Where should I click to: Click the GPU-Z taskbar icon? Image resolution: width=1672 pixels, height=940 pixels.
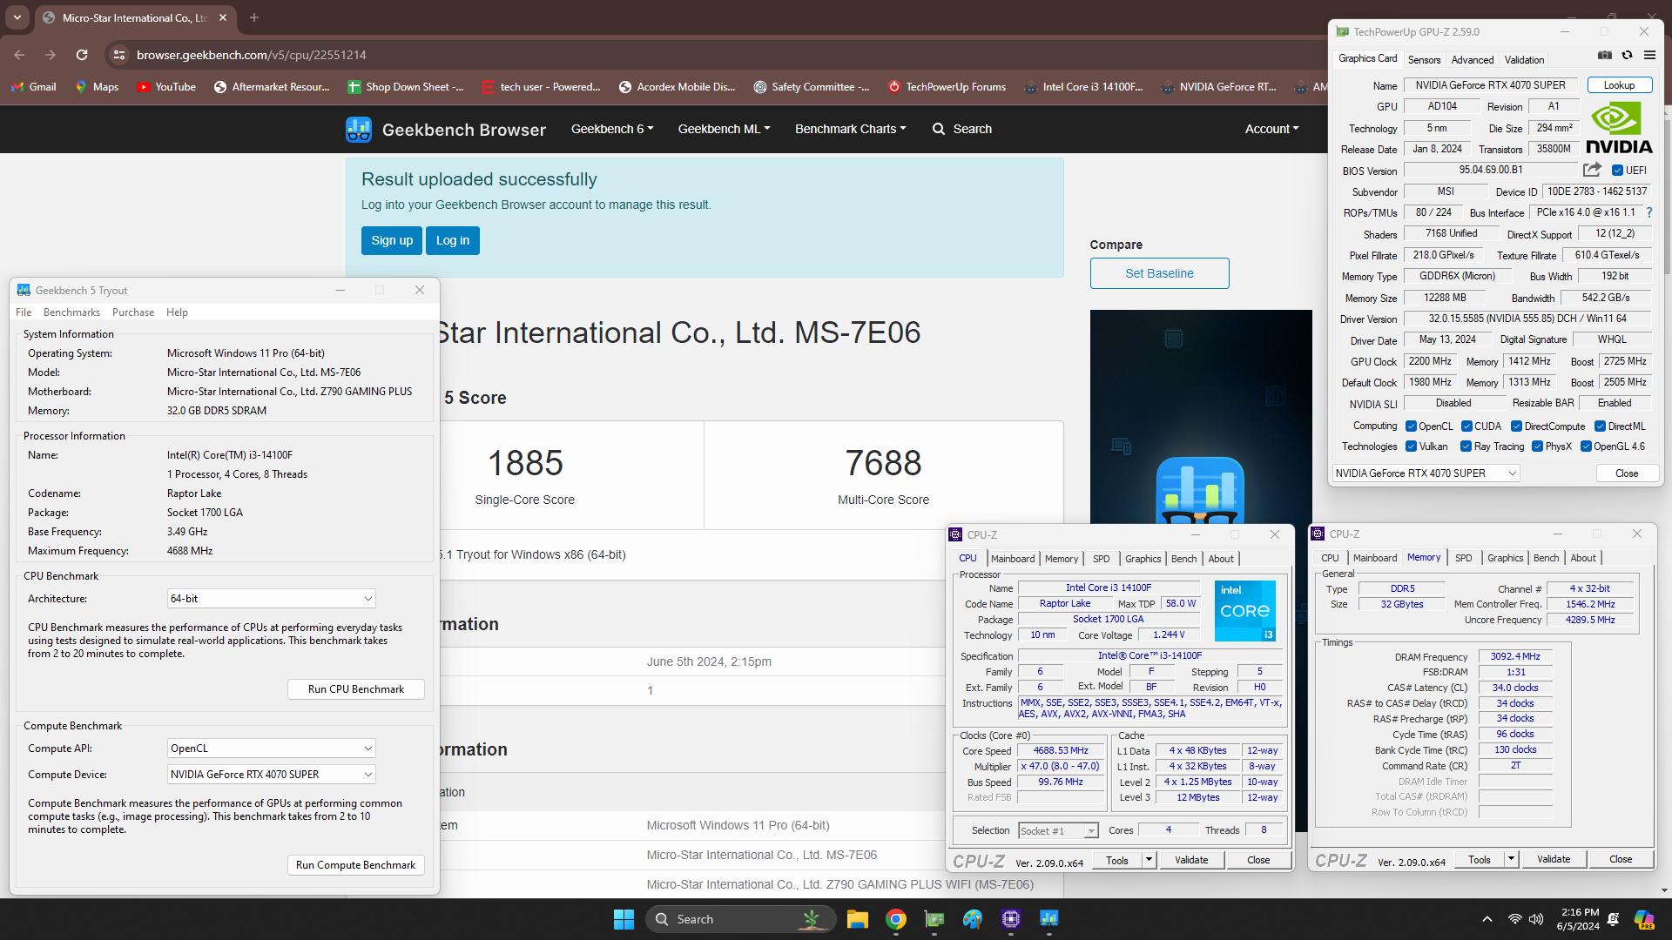coord(934,919)
